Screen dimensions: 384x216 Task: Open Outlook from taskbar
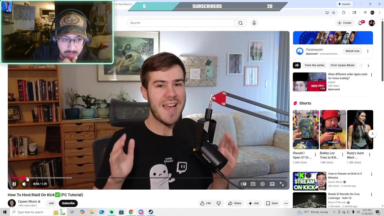tap(102, 212)
